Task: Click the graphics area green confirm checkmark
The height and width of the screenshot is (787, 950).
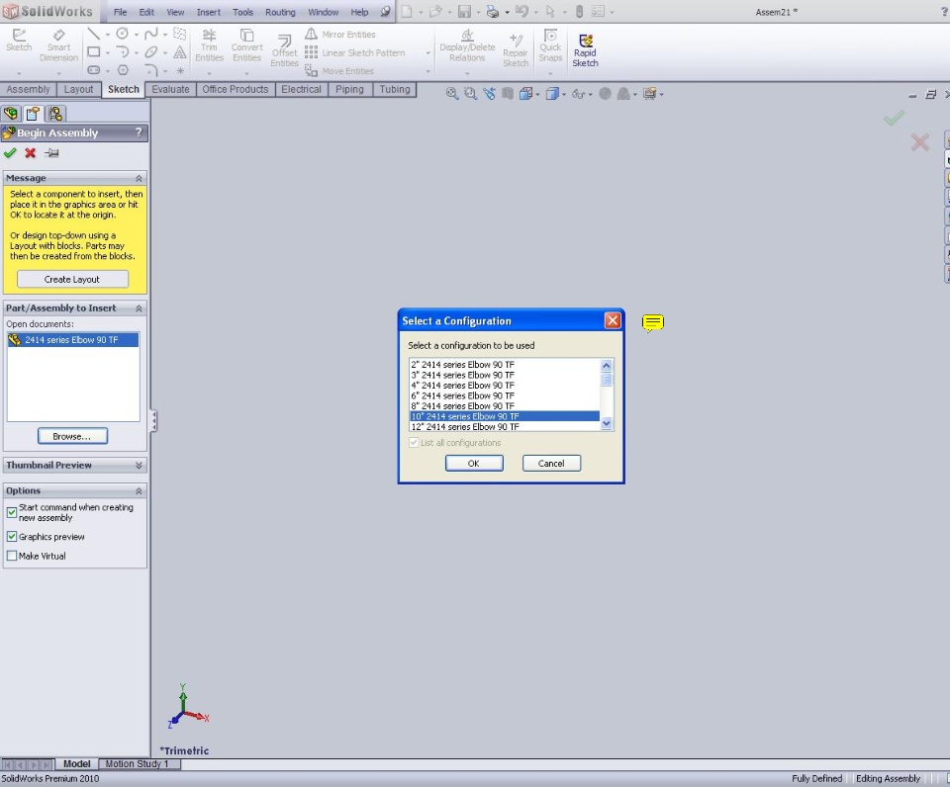Action: pyautogui.click(x=894, y=118)
